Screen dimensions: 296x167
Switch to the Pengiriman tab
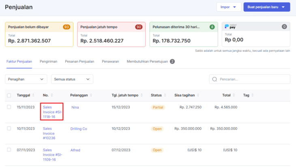48,61
